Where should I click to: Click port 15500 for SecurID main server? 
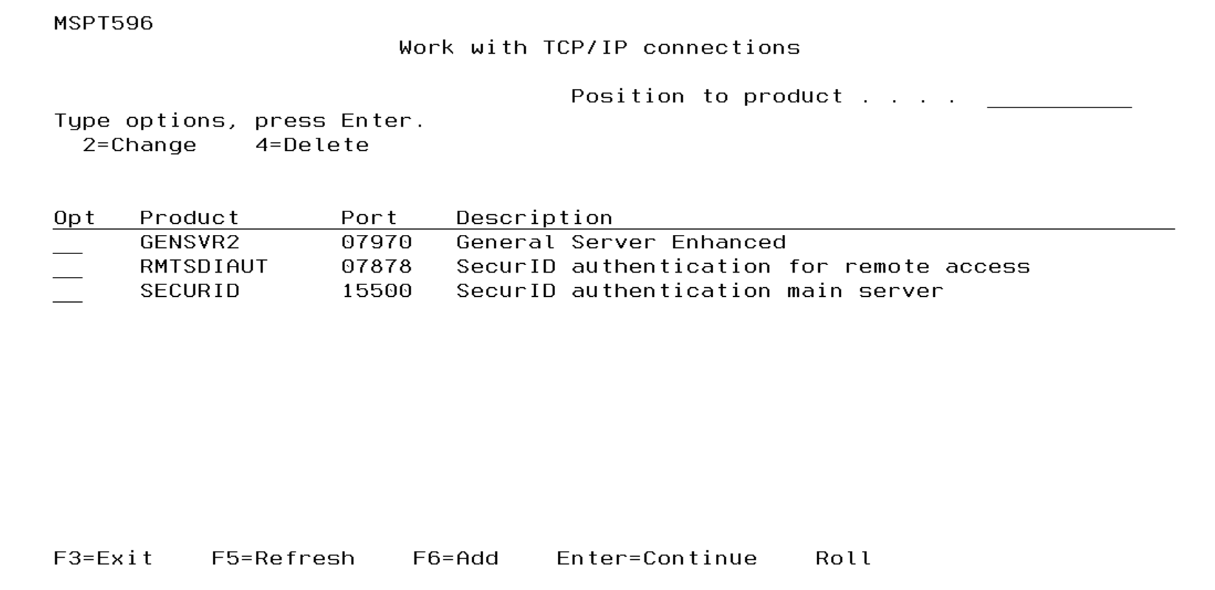[x=377, y=291]
